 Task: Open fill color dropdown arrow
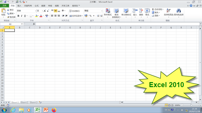[38, 16]
